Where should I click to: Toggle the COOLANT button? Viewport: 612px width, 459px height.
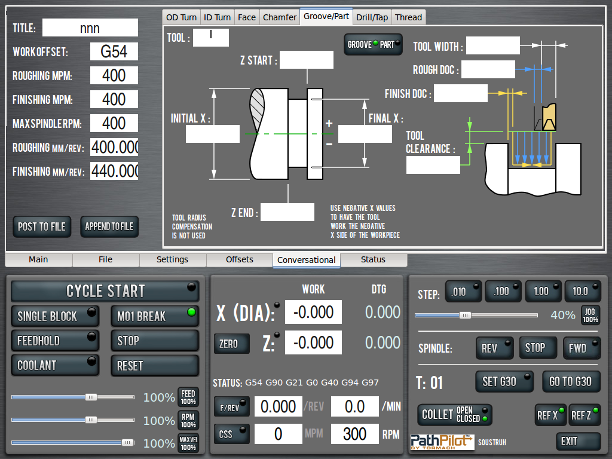[x=55, y=365]
